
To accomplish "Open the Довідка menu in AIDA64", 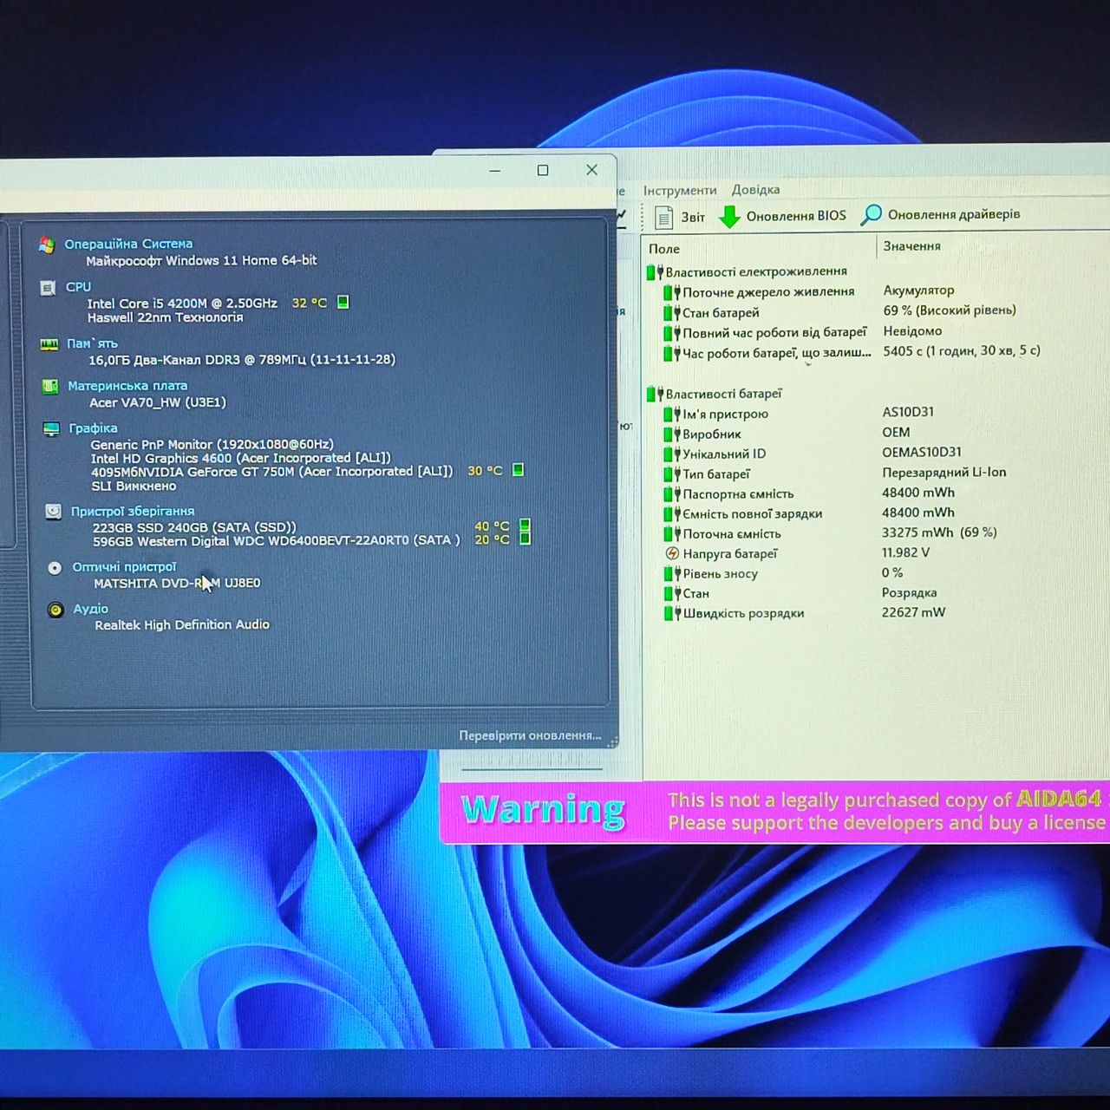I will click(x=755, y=189).
